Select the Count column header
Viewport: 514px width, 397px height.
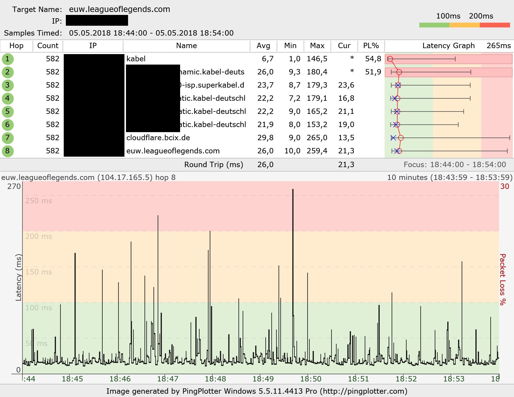[x=48, y=46]
